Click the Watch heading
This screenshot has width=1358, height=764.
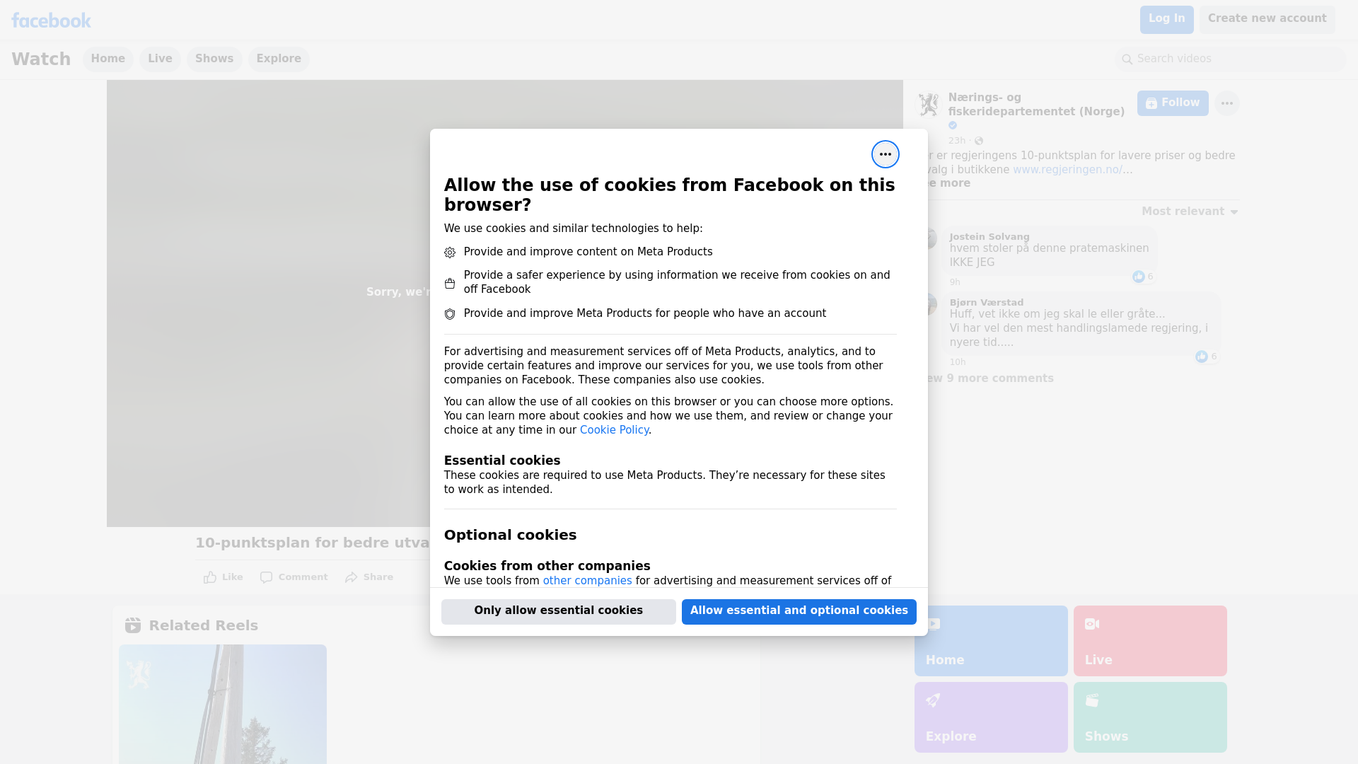click(x=41, y=59)
